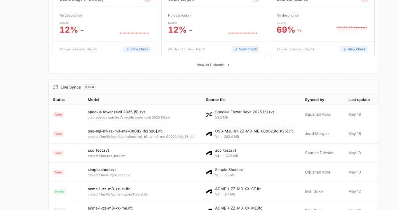398x210 pixels.
Task: Click May 12 date in Bilal Goker row
Action: [354, 191]
